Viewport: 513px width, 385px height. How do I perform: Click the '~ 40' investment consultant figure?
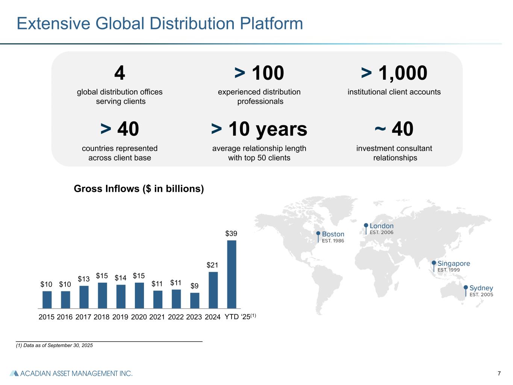394,129
